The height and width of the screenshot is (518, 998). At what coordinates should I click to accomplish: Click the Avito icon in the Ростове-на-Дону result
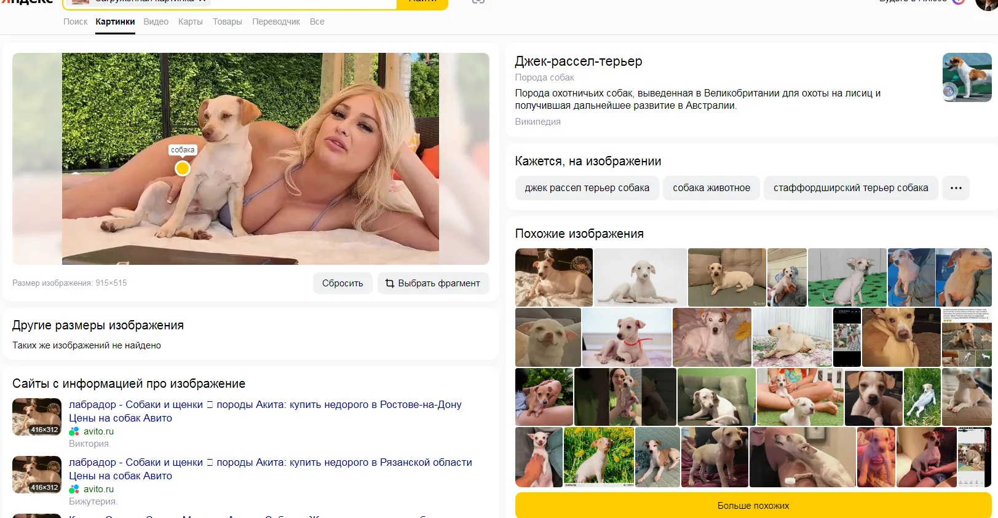tap(74, 431)
